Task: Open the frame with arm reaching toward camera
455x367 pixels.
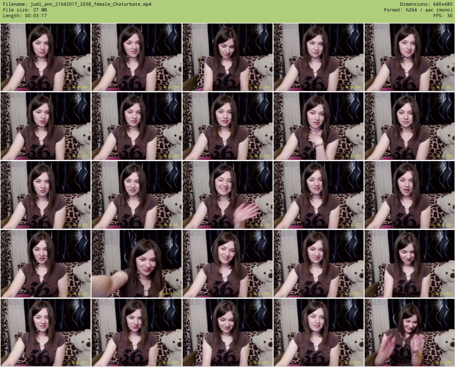Action: pos(136,264)
